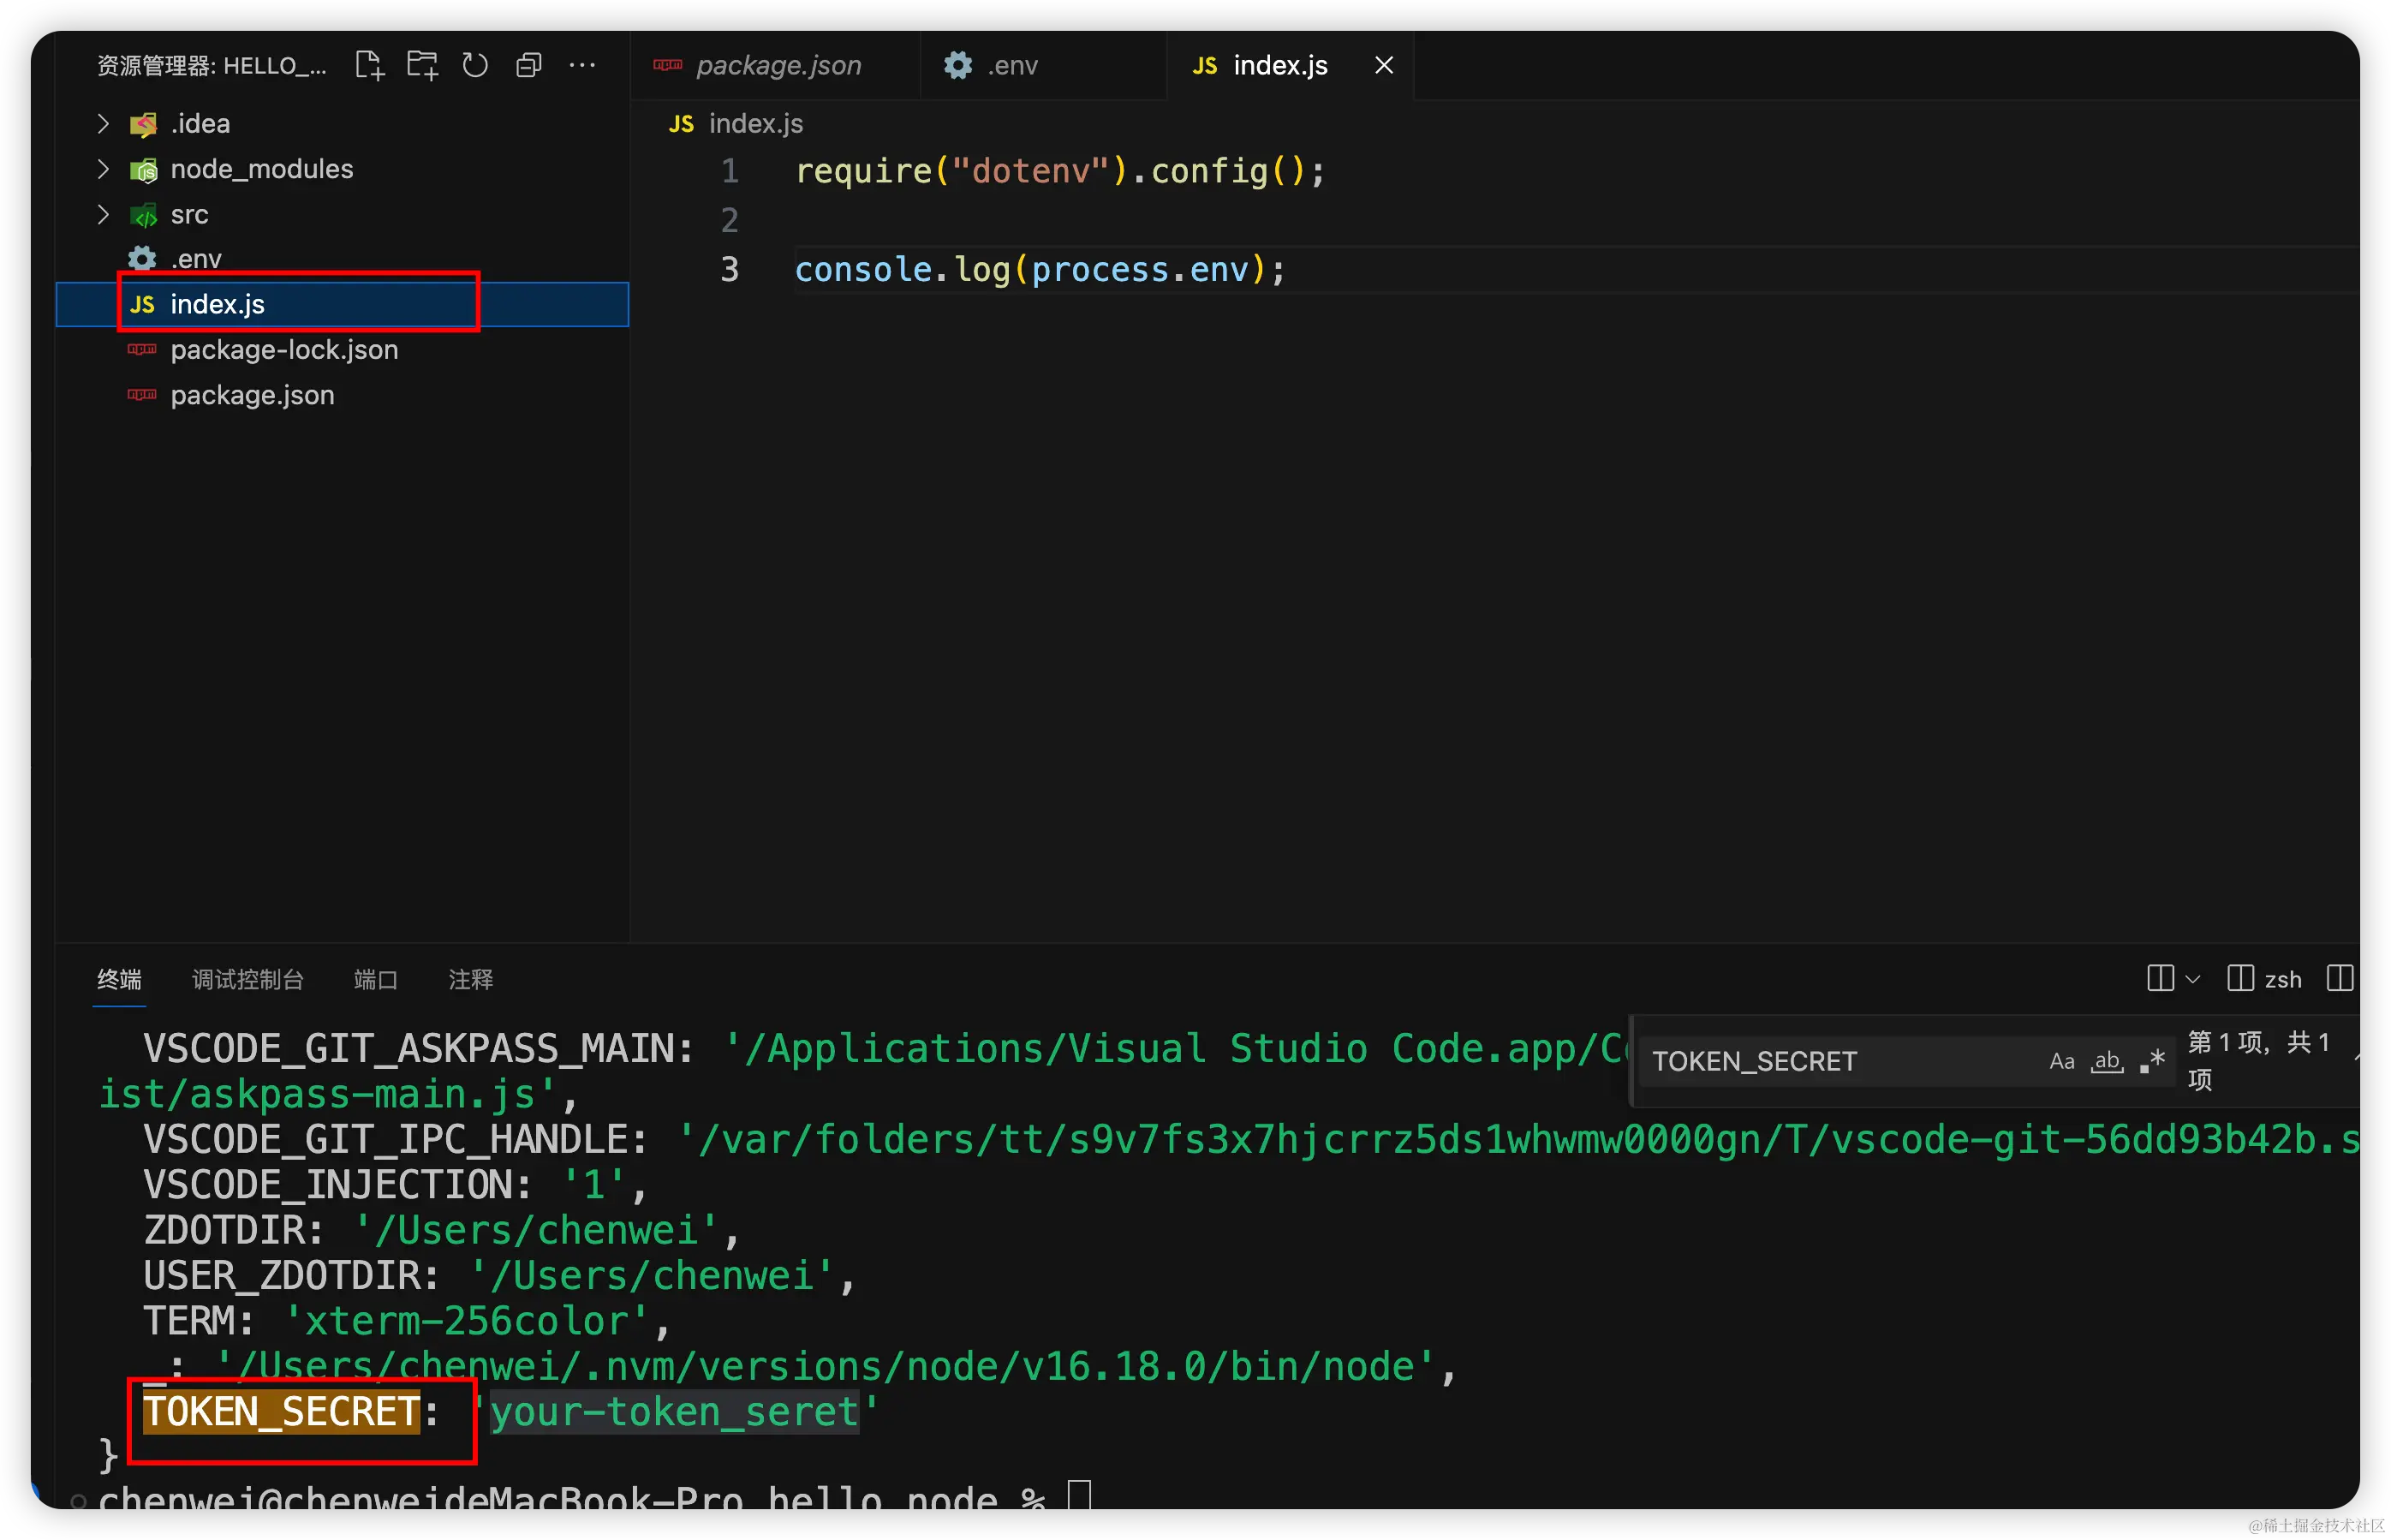2391x1540 pixels.
Task: Close the index.js editor tab
Action: point(1383,66)
